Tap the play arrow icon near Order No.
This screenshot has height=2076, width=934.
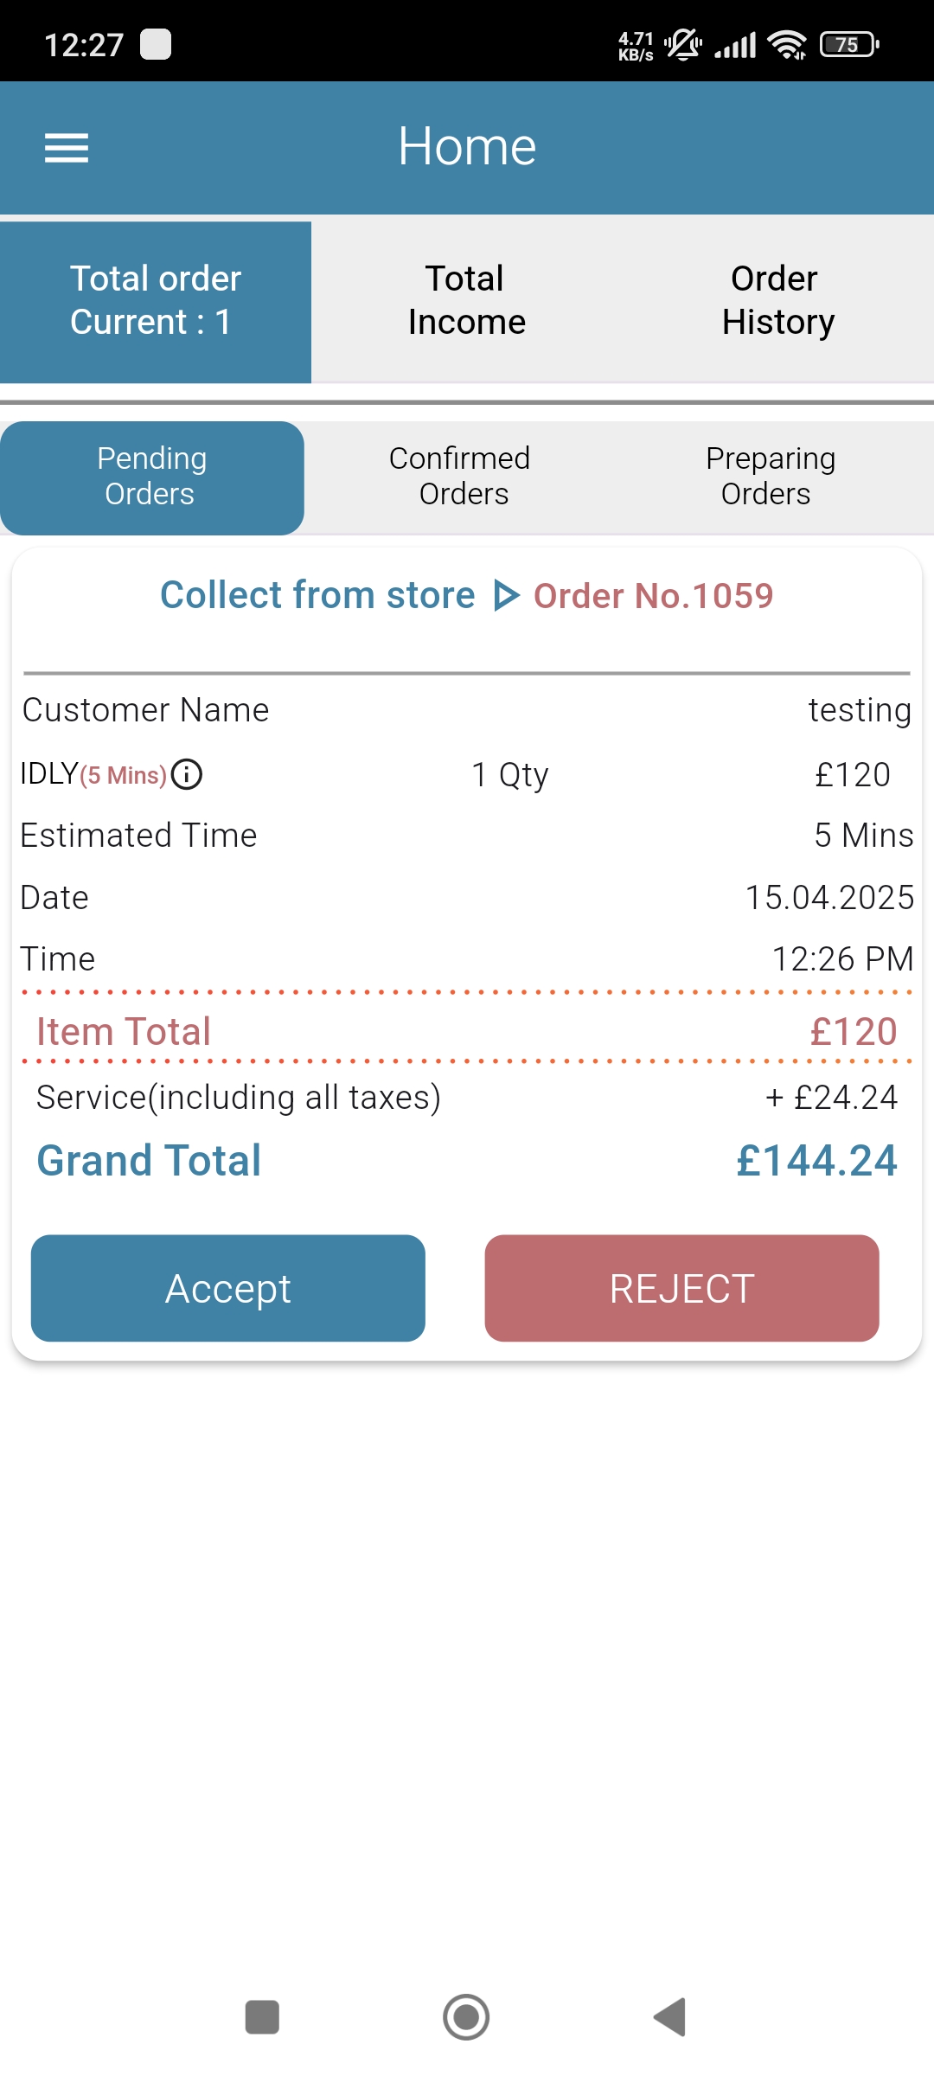point(506,596)
